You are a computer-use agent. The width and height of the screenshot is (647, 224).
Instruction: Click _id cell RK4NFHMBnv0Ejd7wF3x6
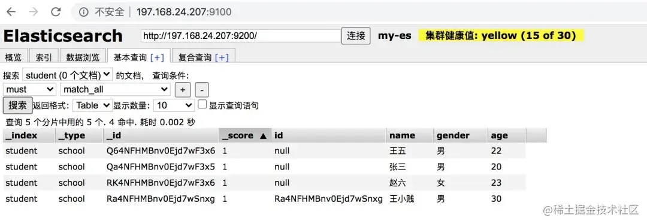pos(161,183)
